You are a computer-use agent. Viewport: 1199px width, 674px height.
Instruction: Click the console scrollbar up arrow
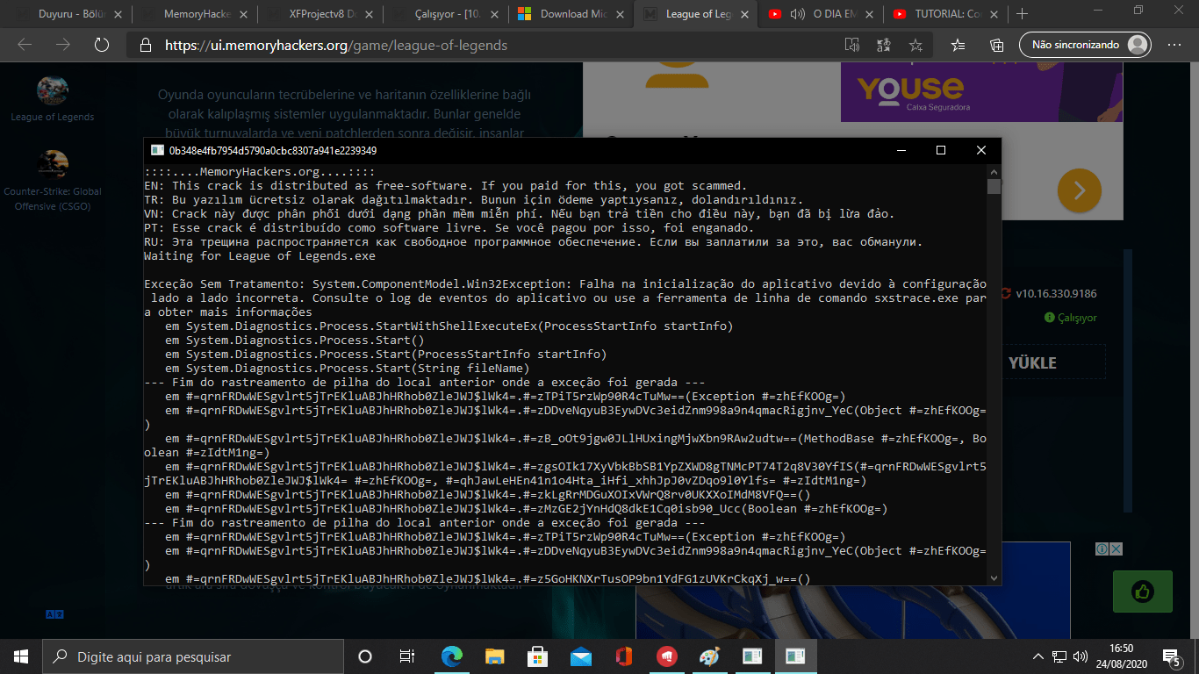coord(994,172)
